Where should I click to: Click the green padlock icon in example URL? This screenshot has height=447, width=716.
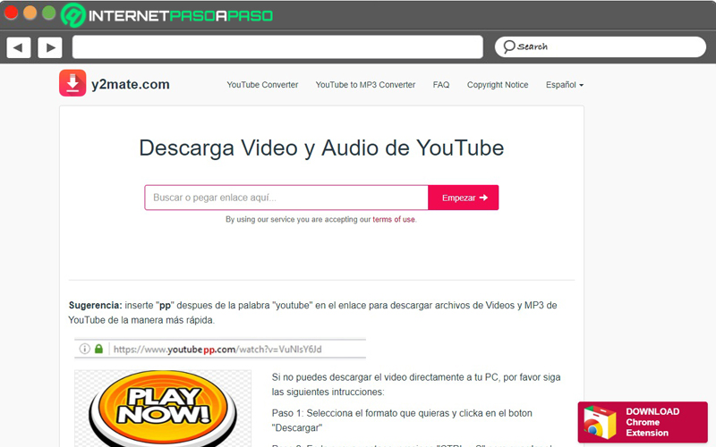coord(98,349)
